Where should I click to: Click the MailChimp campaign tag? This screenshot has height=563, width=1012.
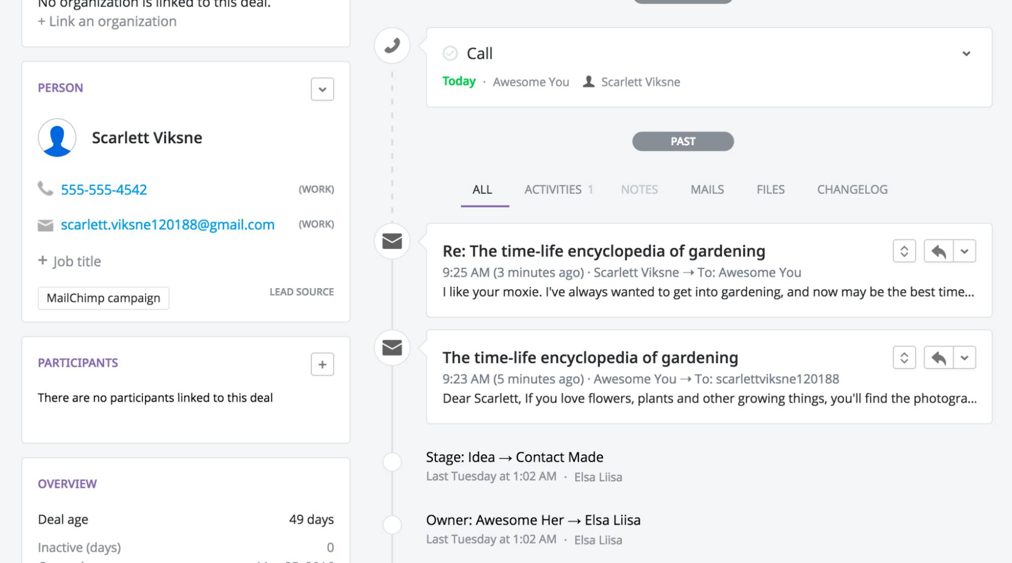click(x=103, y=297)
